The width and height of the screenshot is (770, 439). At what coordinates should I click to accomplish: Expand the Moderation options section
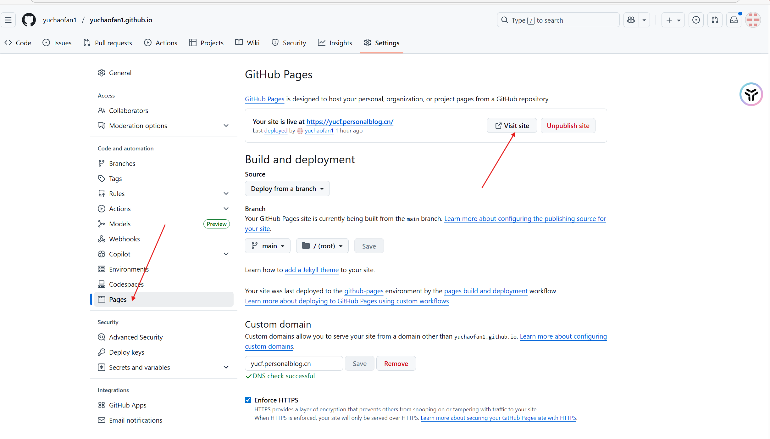coord(226,126)
